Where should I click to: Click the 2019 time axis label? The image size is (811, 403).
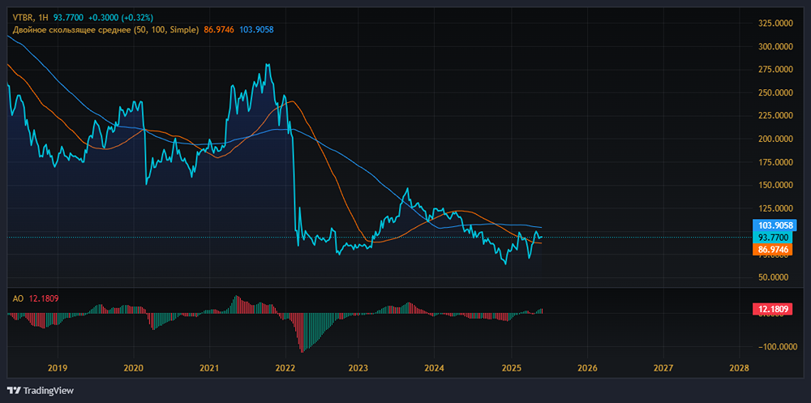(x=58, y=368)
